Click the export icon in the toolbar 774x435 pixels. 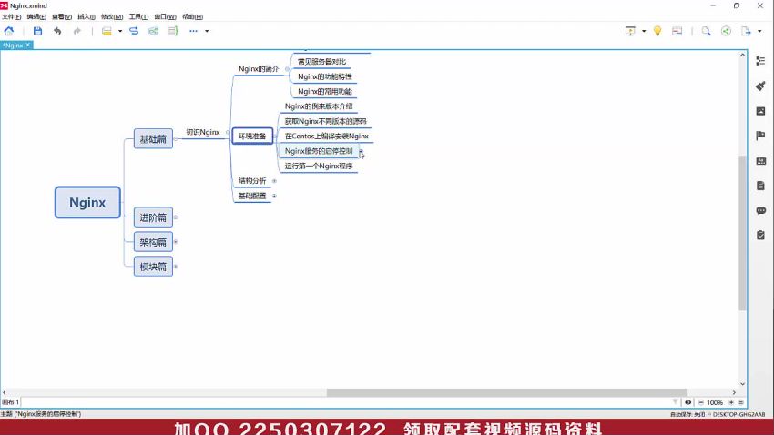click(746, 31)
